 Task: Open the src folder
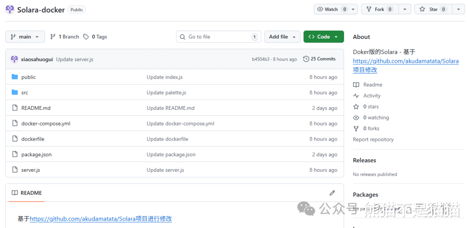[x=25, y=93]
